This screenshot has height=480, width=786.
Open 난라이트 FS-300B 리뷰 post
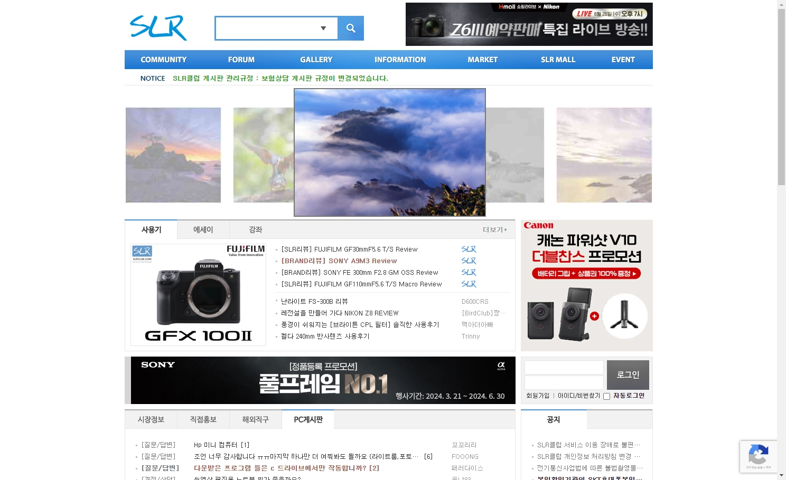point(314,302)
